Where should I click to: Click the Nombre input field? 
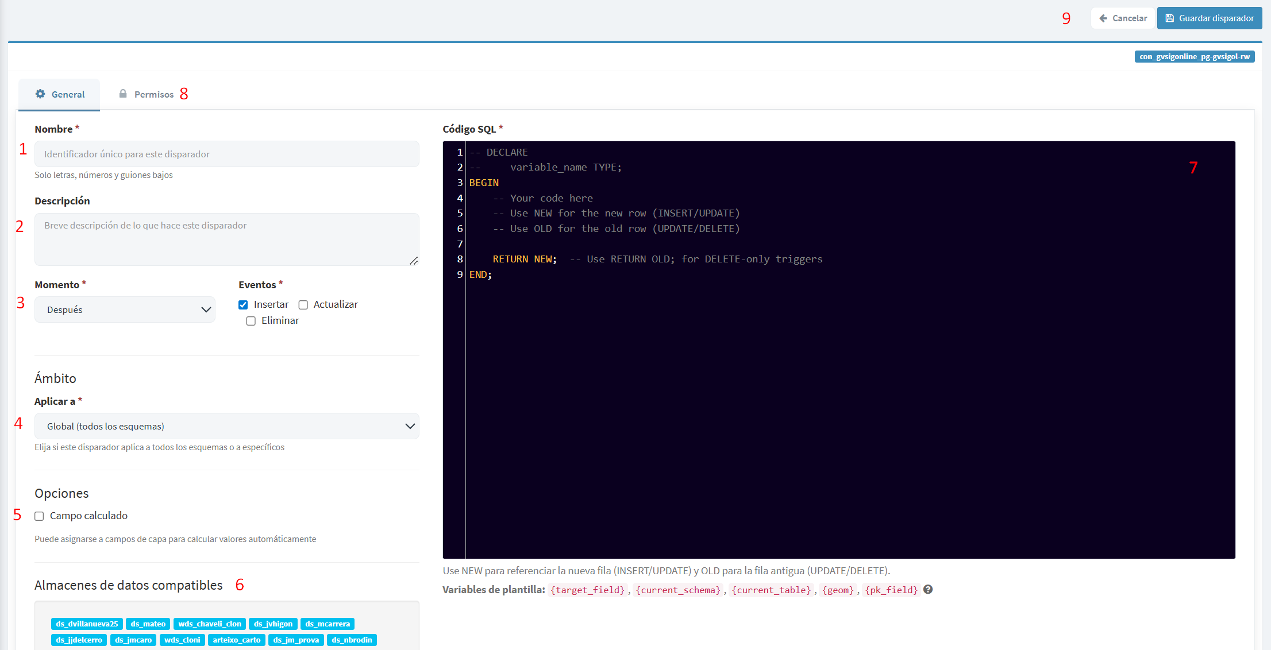[x=227, y=154]
